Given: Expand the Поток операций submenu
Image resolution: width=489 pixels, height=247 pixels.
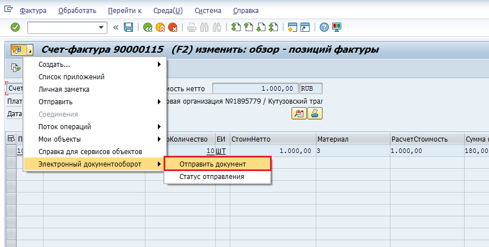Looking at the screenshot, I should 95,126.
